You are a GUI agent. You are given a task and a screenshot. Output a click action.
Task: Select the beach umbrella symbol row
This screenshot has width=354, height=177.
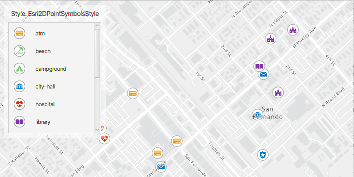(51, 51)
